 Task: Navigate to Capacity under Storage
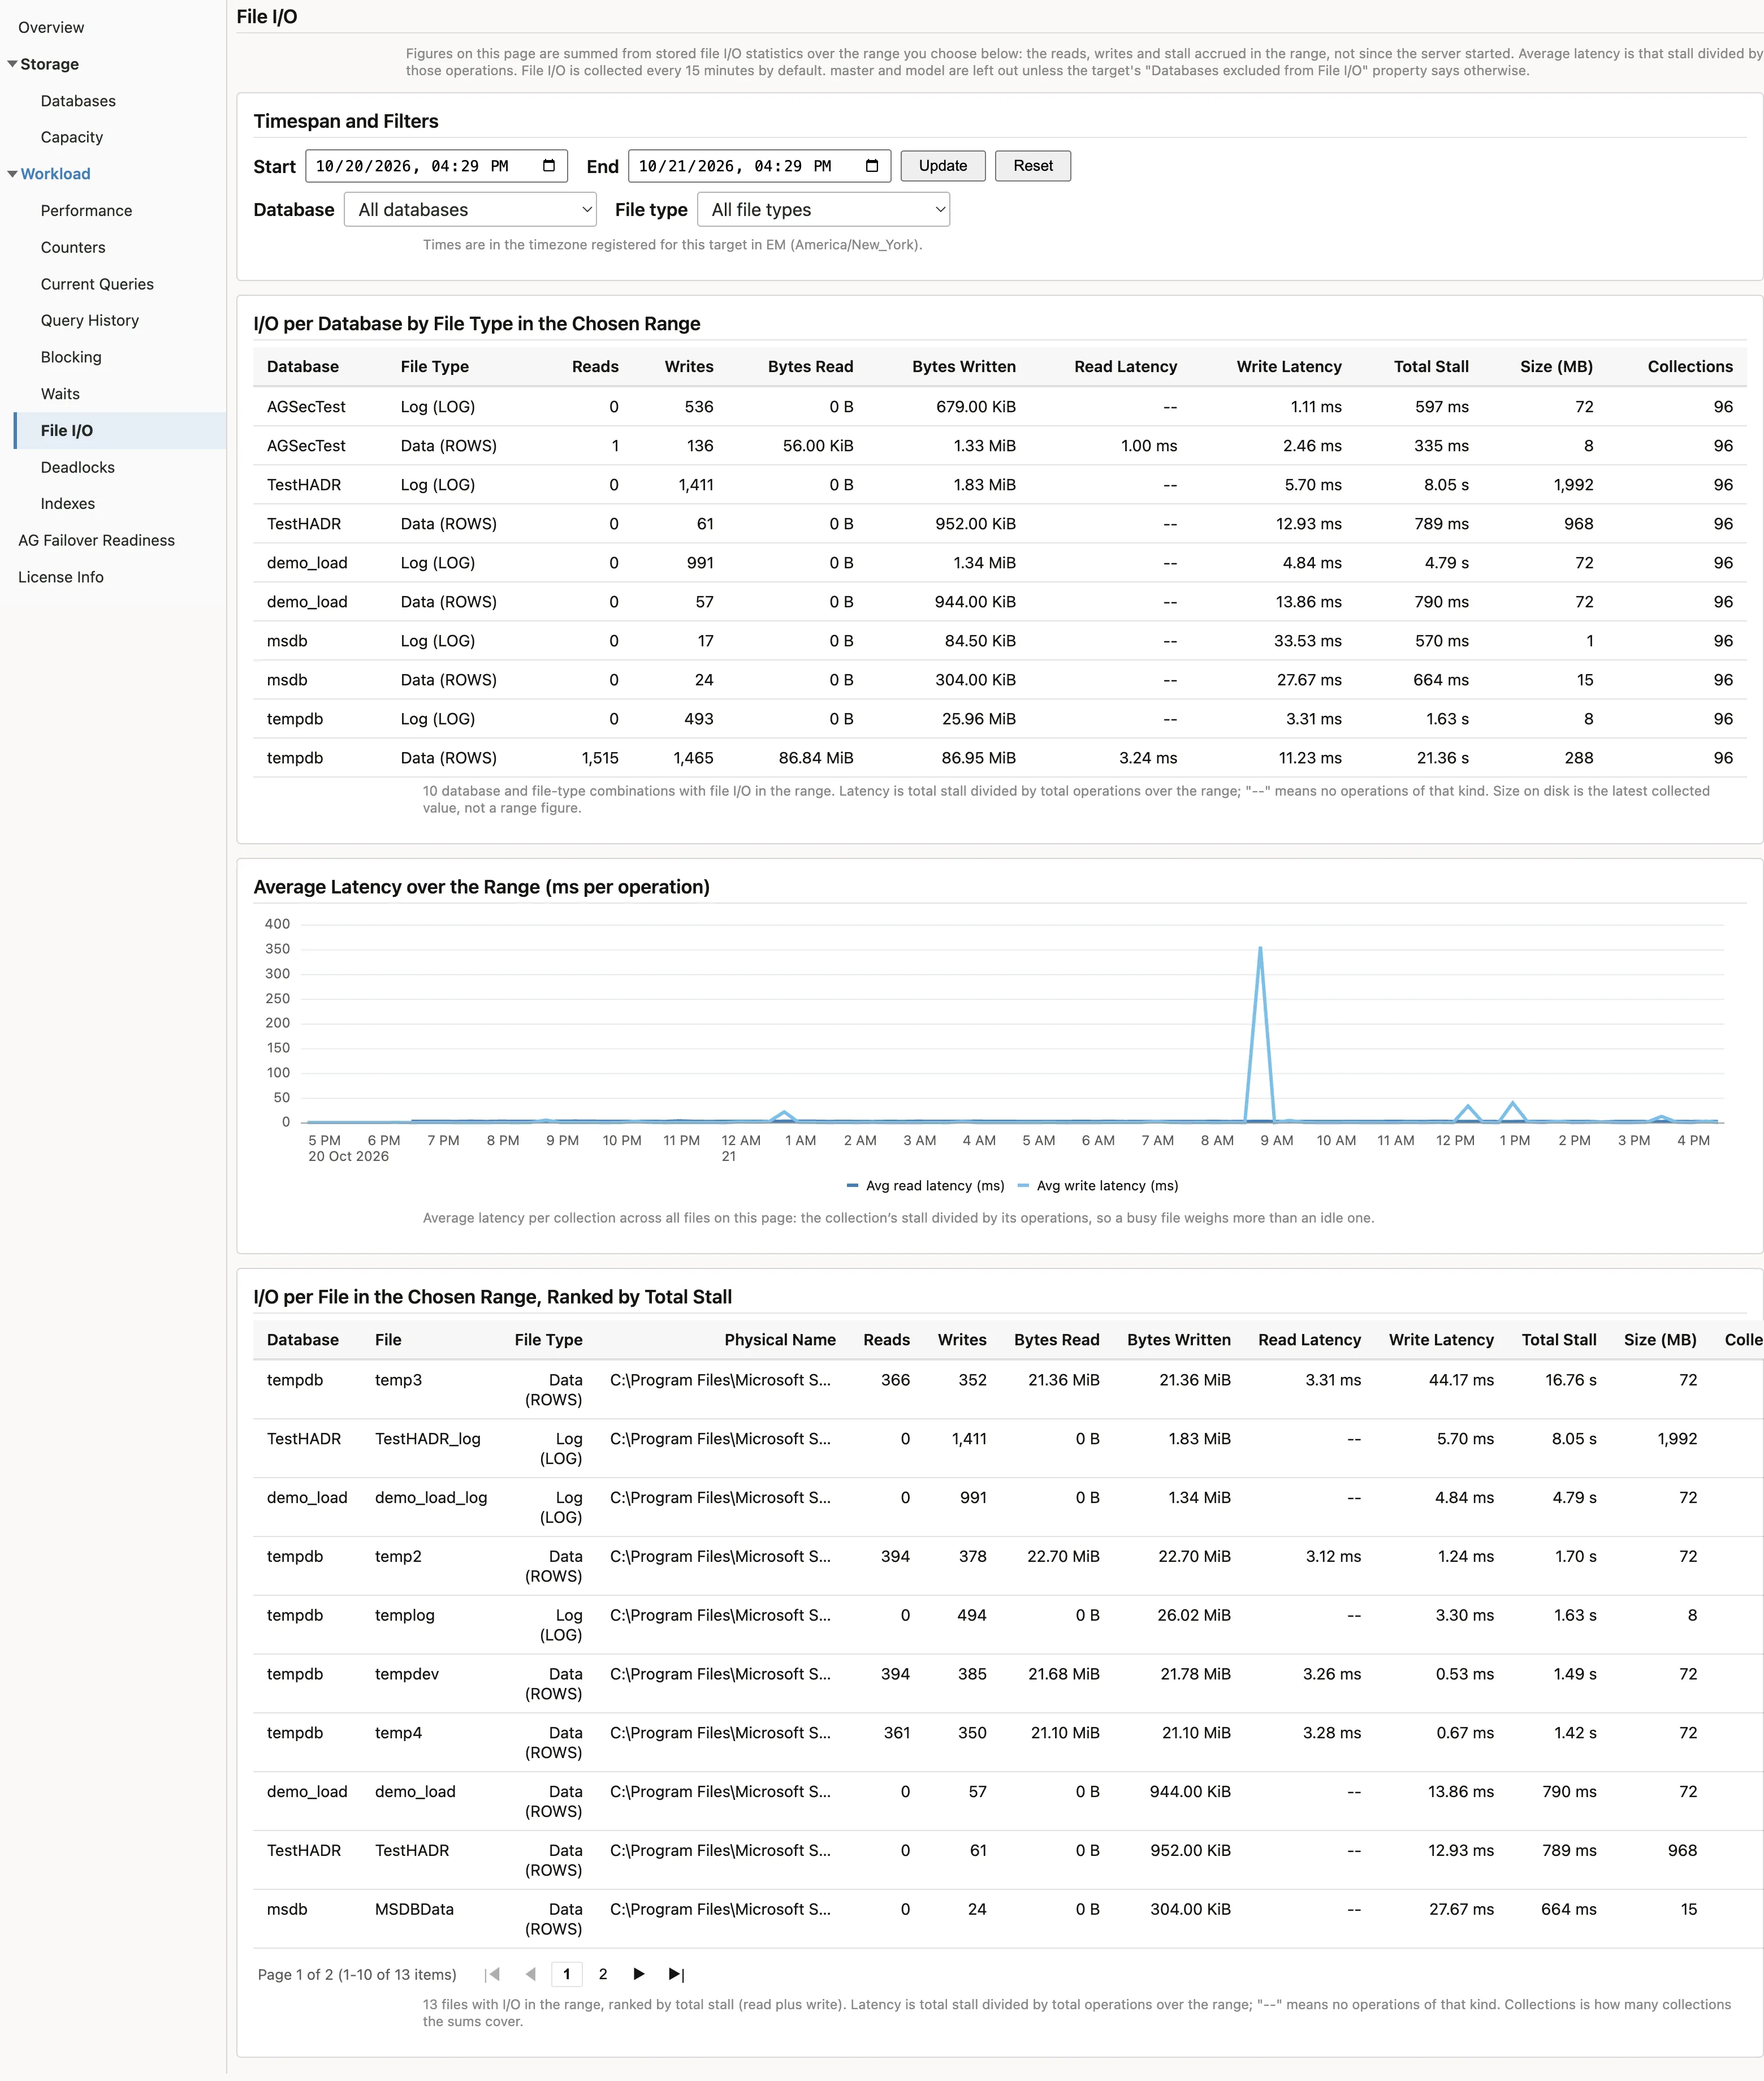(x=72, y=137)
